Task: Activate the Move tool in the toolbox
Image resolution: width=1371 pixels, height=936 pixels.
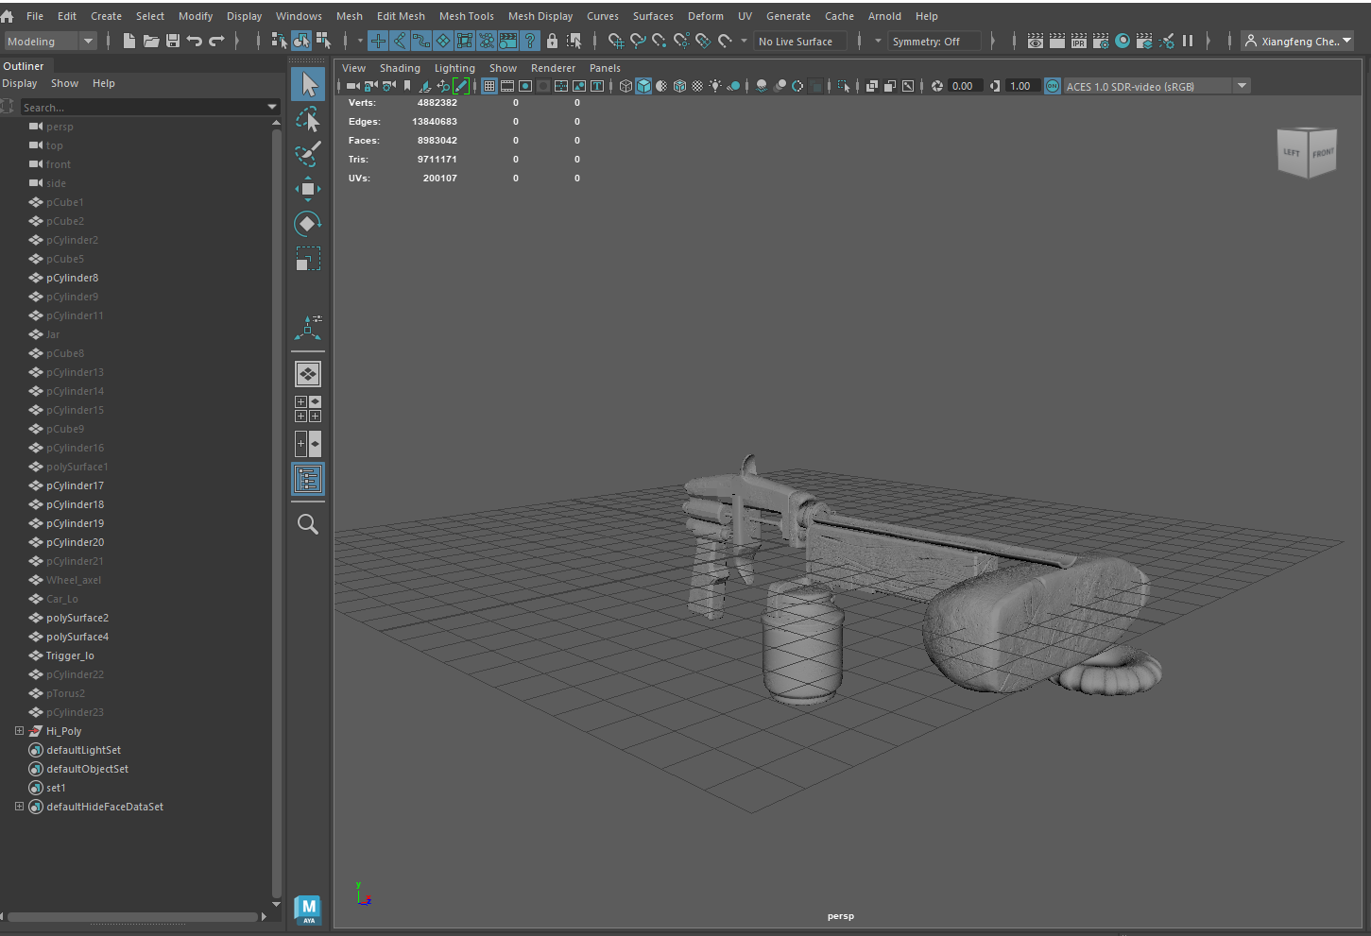Action: [x=308, y=189]
